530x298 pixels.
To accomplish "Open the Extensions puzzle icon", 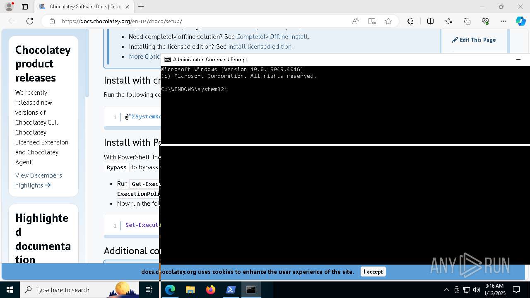I will [410, 21].
